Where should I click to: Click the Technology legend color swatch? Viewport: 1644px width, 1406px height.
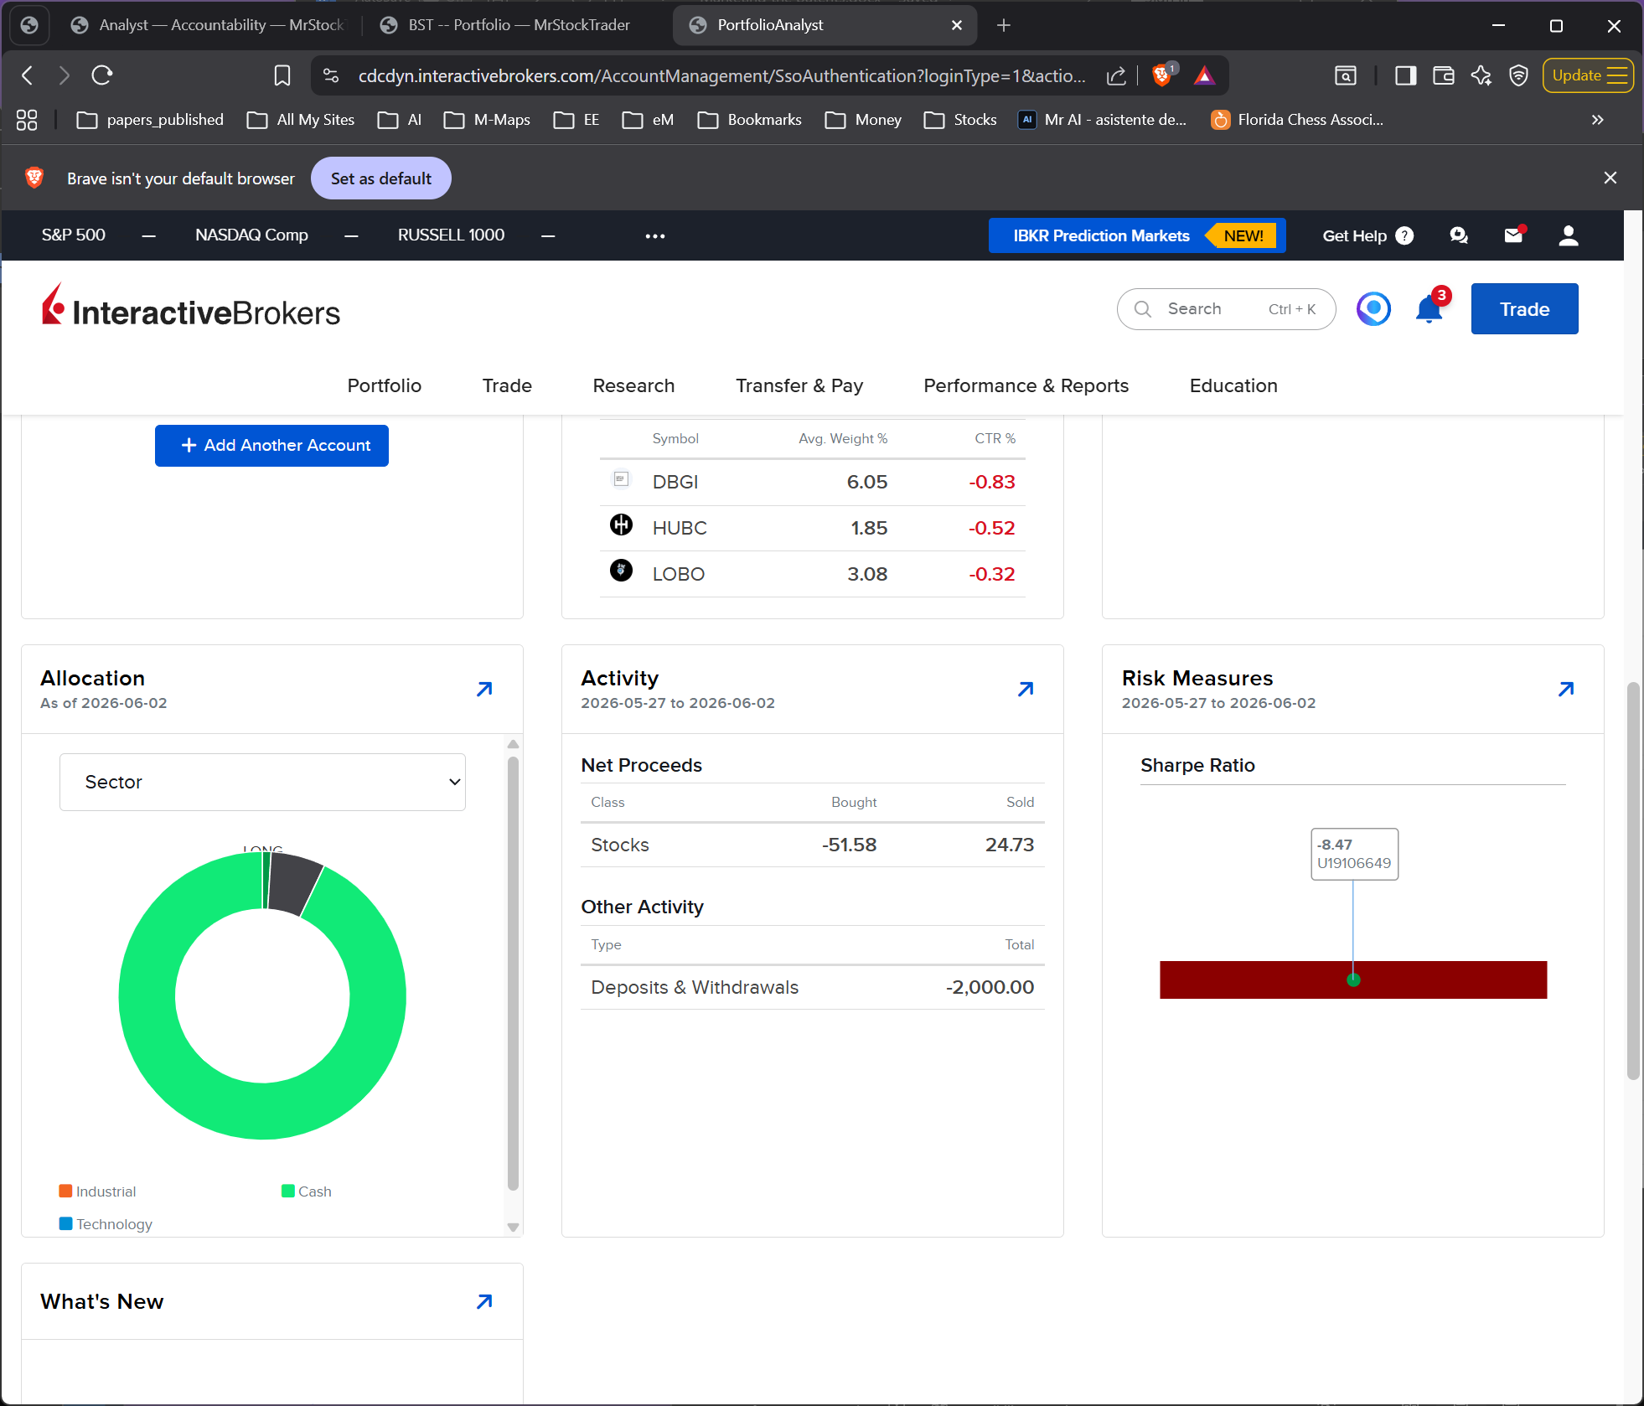65,1223
